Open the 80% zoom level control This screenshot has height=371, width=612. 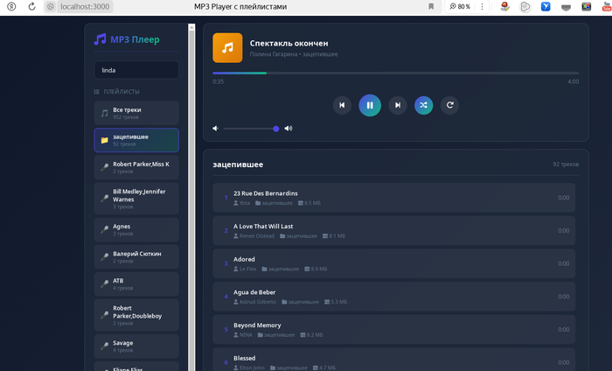461,6
